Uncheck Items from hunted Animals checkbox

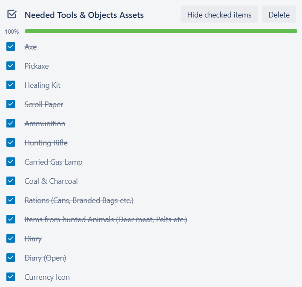click(11, 219)
